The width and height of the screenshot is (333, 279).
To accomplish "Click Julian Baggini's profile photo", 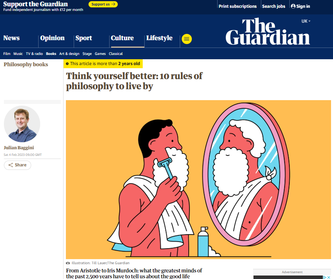I will click(22, 124).
